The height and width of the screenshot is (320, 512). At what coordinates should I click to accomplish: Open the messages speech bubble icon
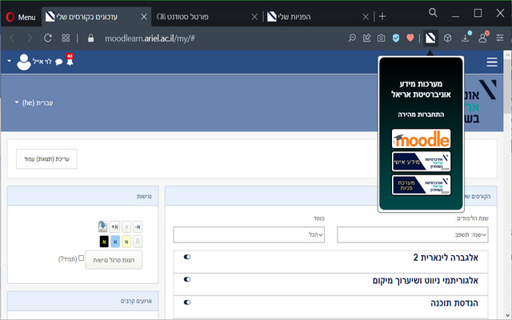[x=58, y=62]
